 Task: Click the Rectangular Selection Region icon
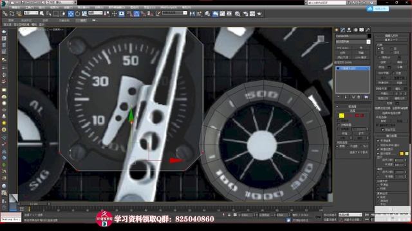click(56, 13)
